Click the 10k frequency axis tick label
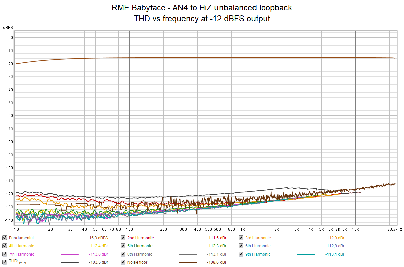The height and width of the screenshot is (267, 404). pyautogui.click(x=355, y=229)
